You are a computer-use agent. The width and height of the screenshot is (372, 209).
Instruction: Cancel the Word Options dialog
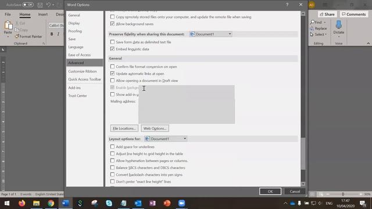coord(295,192)
